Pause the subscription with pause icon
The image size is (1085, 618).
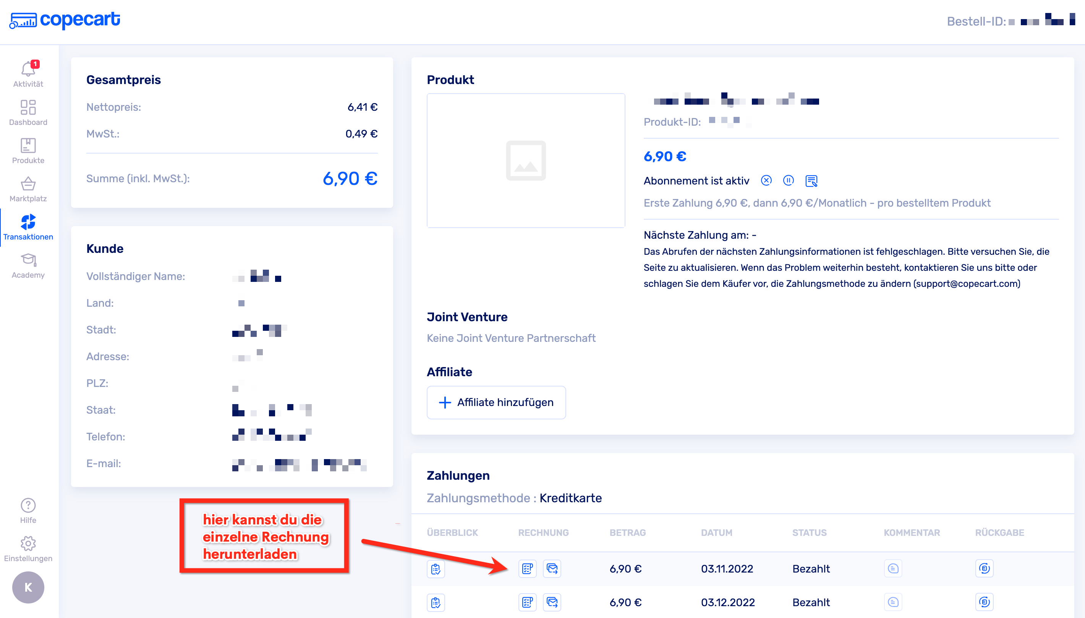pos(788,181)
